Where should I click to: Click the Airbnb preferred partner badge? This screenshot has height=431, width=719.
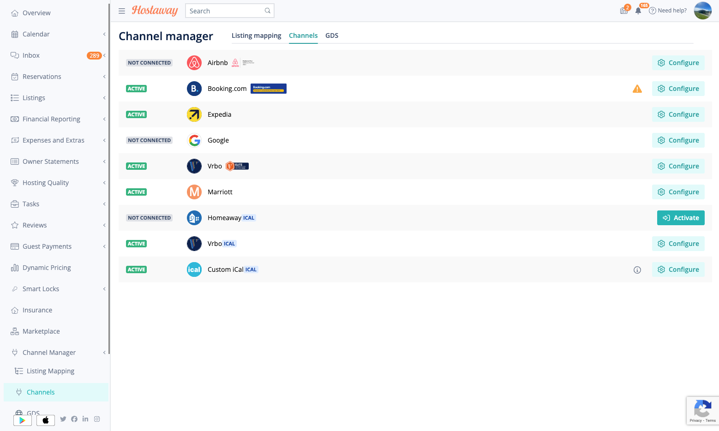click(243, 63)
